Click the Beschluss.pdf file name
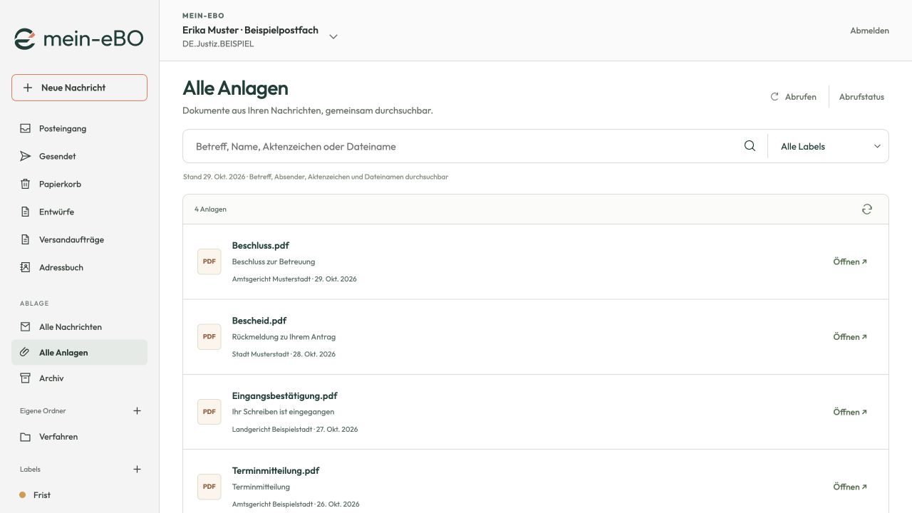The width and height of the screenshot is (912, 513). click(261, 246)
